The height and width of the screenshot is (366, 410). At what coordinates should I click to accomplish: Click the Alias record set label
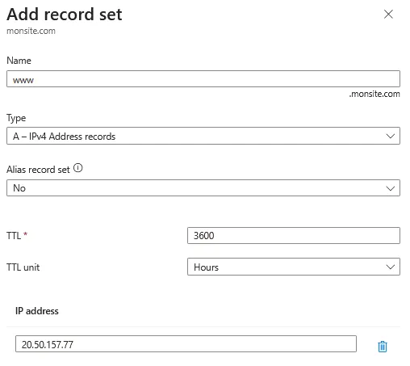click(x=38, y=170)
